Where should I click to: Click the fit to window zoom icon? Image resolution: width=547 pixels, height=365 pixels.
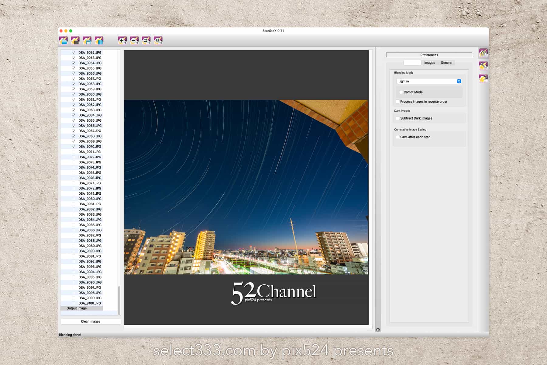[x=146, y=40]
